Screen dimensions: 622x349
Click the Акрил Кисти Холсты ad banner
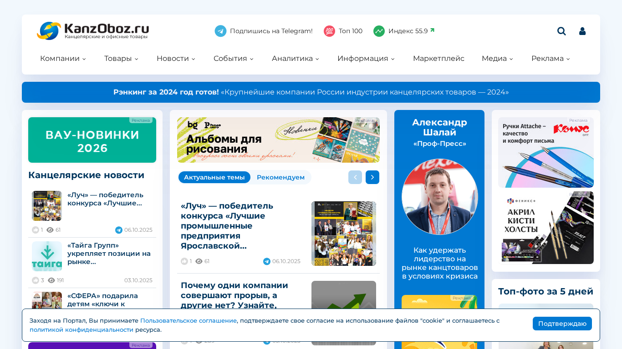pos(546,228)
